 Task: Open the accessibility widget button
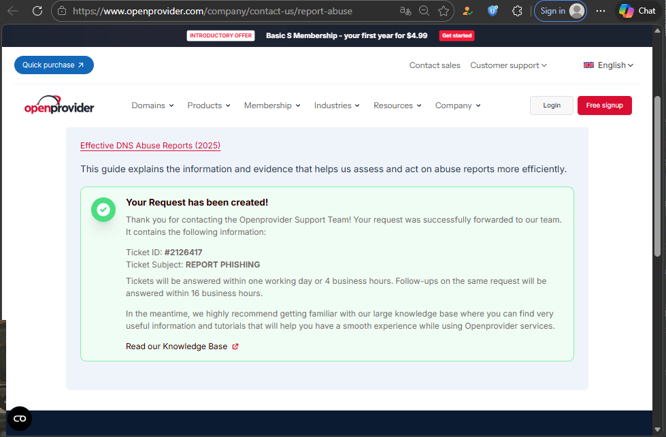(20, 419)
